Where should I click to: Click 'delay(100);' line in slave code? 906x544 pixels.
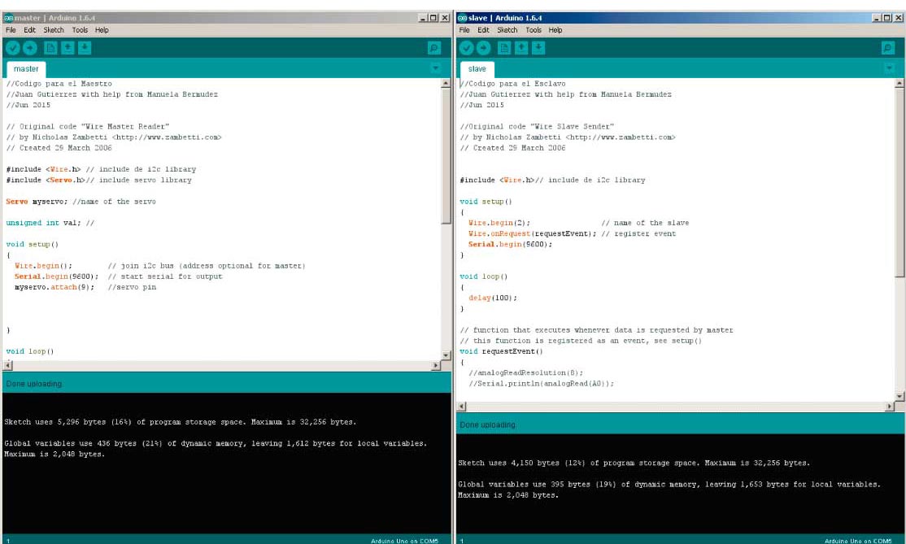click(x=493, y=298)
